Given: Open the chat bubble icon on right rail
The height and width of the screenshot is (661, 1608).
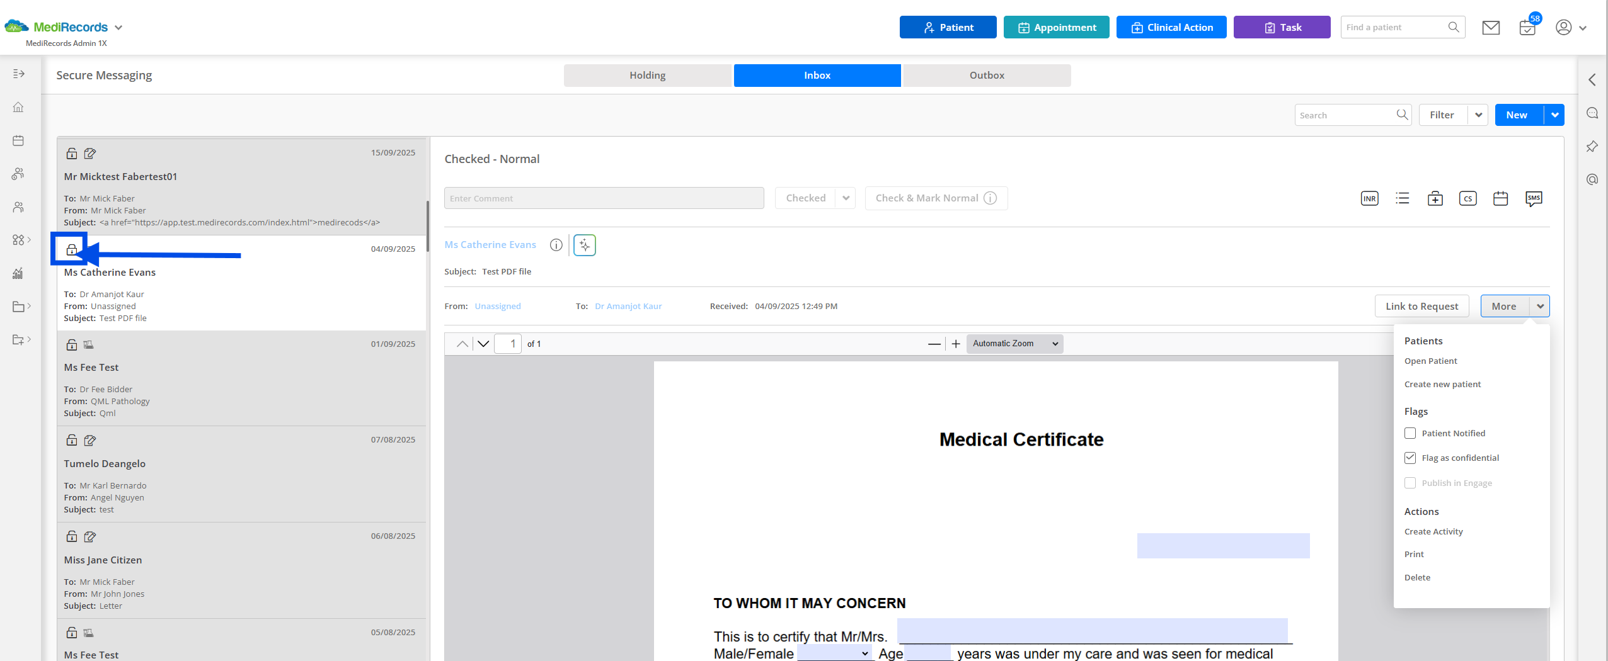Looking at the screenshot, I should pos(1592,113).
